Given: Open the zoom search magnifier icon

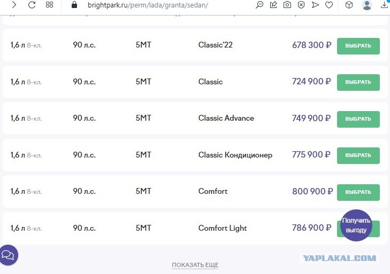Looking at the screenshot, I should [259, 5].
